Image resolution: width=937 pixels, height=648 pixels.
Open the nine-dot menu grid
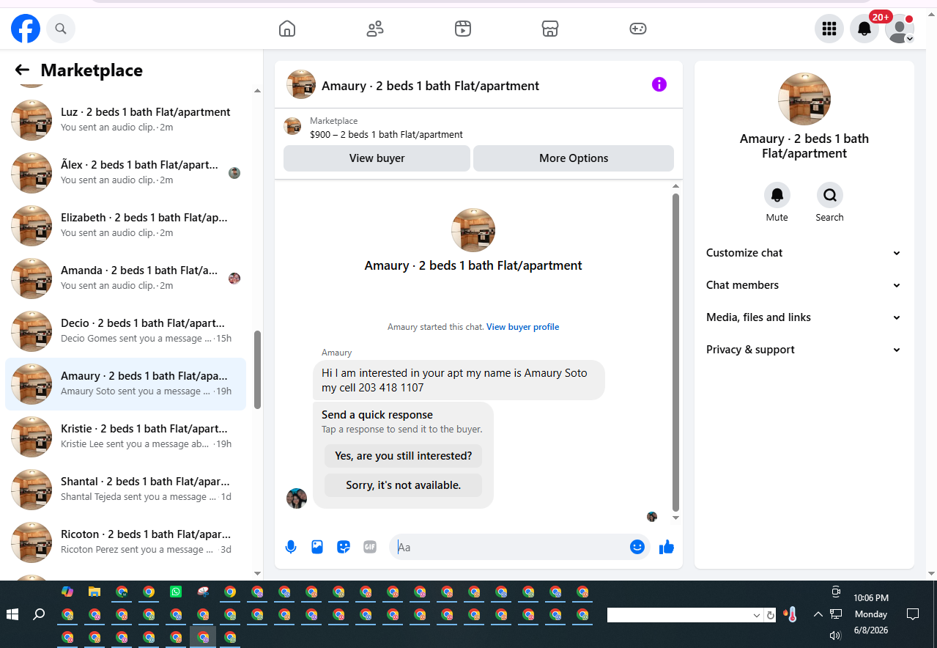tap(829, 29)
